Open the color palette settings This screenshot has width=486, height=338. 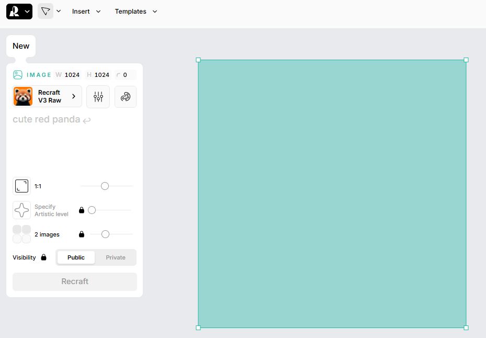point(126,97)
